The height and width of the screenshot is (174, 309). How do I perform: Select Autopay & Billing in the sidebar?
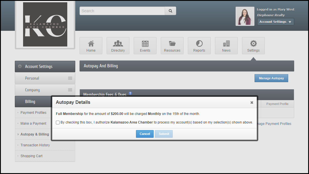coord(35,134)
